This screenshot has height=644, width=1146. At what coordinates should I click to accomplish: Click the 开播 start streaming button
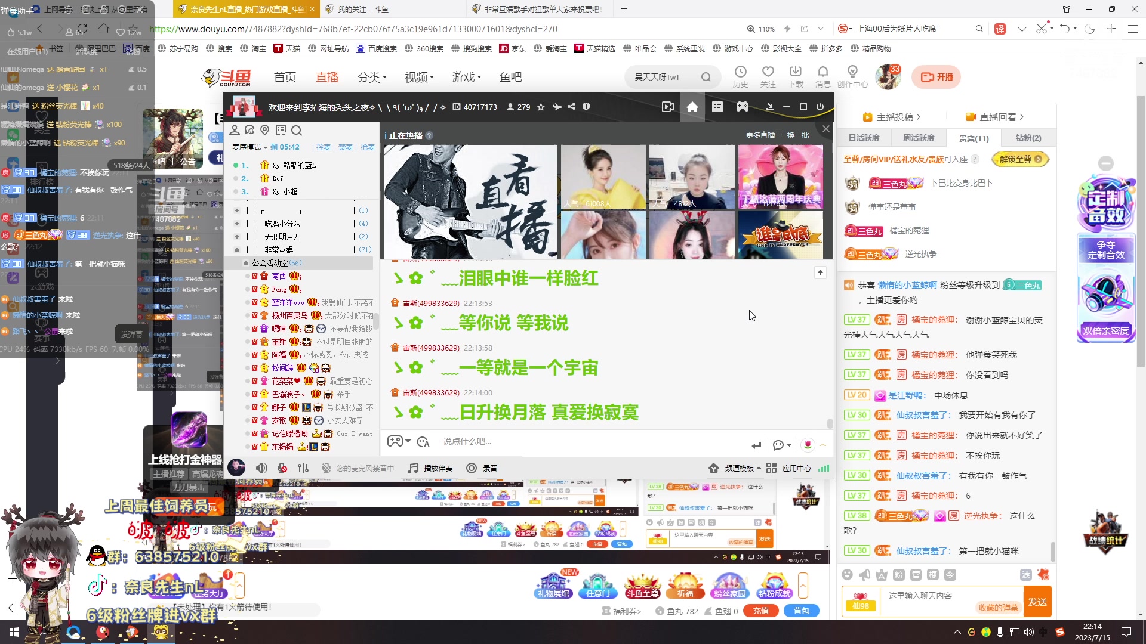[936, 77]
